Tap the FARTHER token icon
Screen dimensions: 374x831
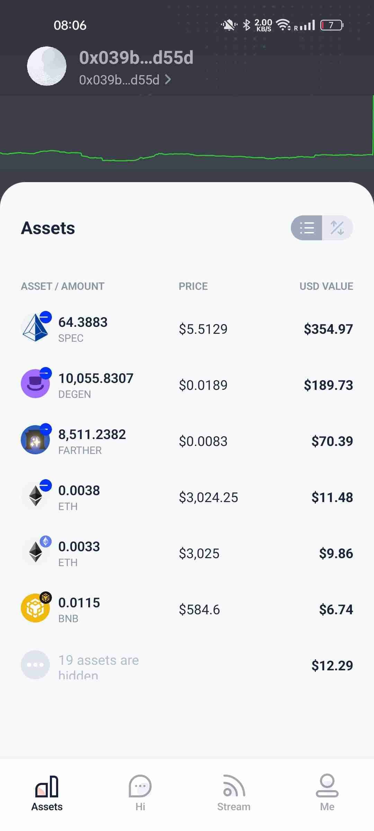(35, 440)
